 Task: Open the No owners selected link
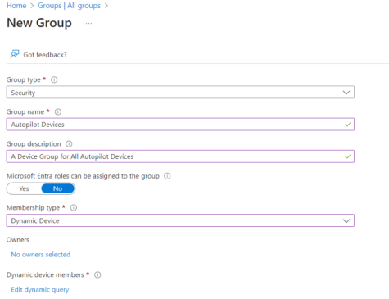click(41, 255)
